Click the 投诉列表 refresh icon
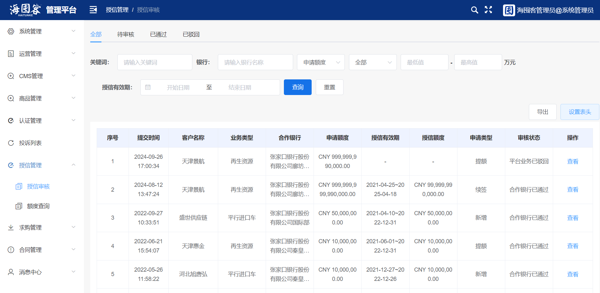 click(x=11, y=143)
